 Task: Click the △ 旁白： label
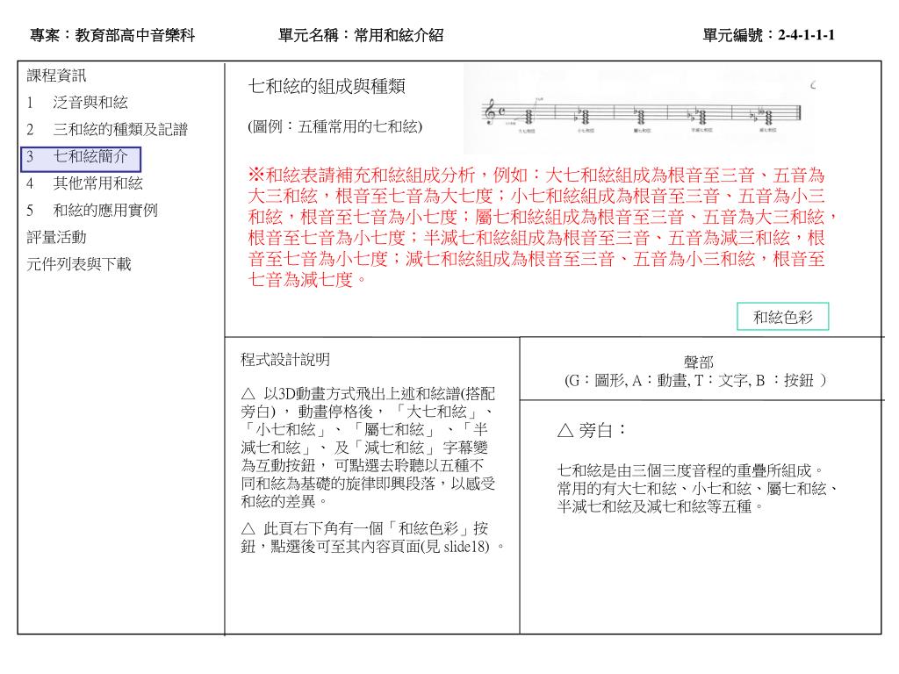592,430
